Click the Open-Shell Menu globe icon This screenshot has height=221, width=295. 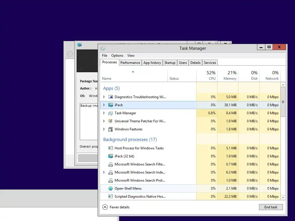coord(111,188)
